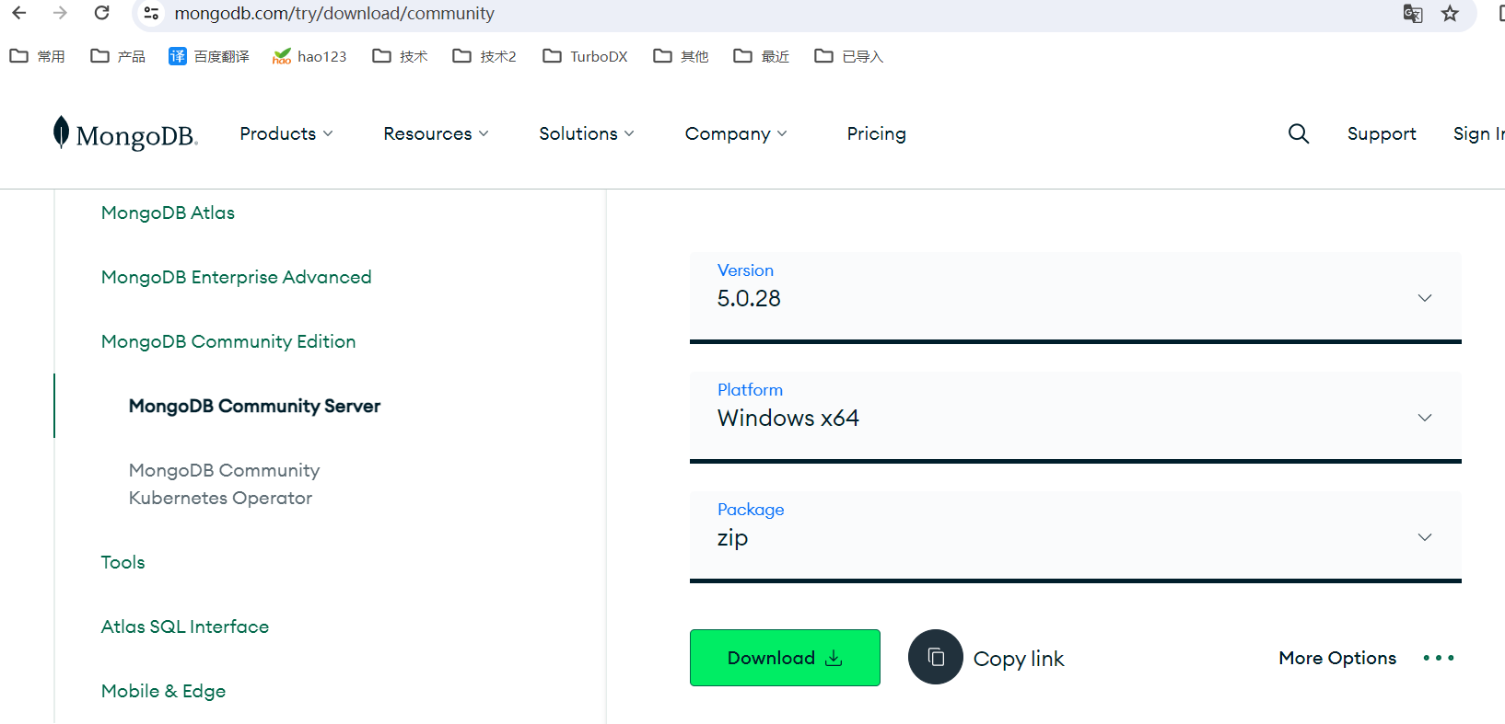Open Tools in the sidebar
Image resolution: width=1505 pixels, height=724 pixels.
[123, 562]
